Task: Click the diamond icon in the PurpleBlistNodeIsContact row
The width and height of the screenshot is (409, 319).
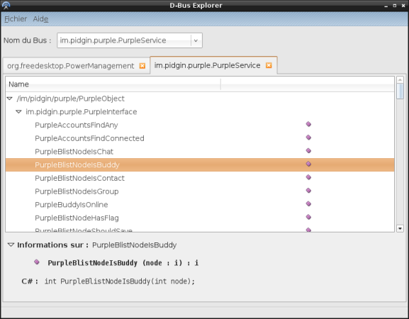Action: click(x=308, y=177)
